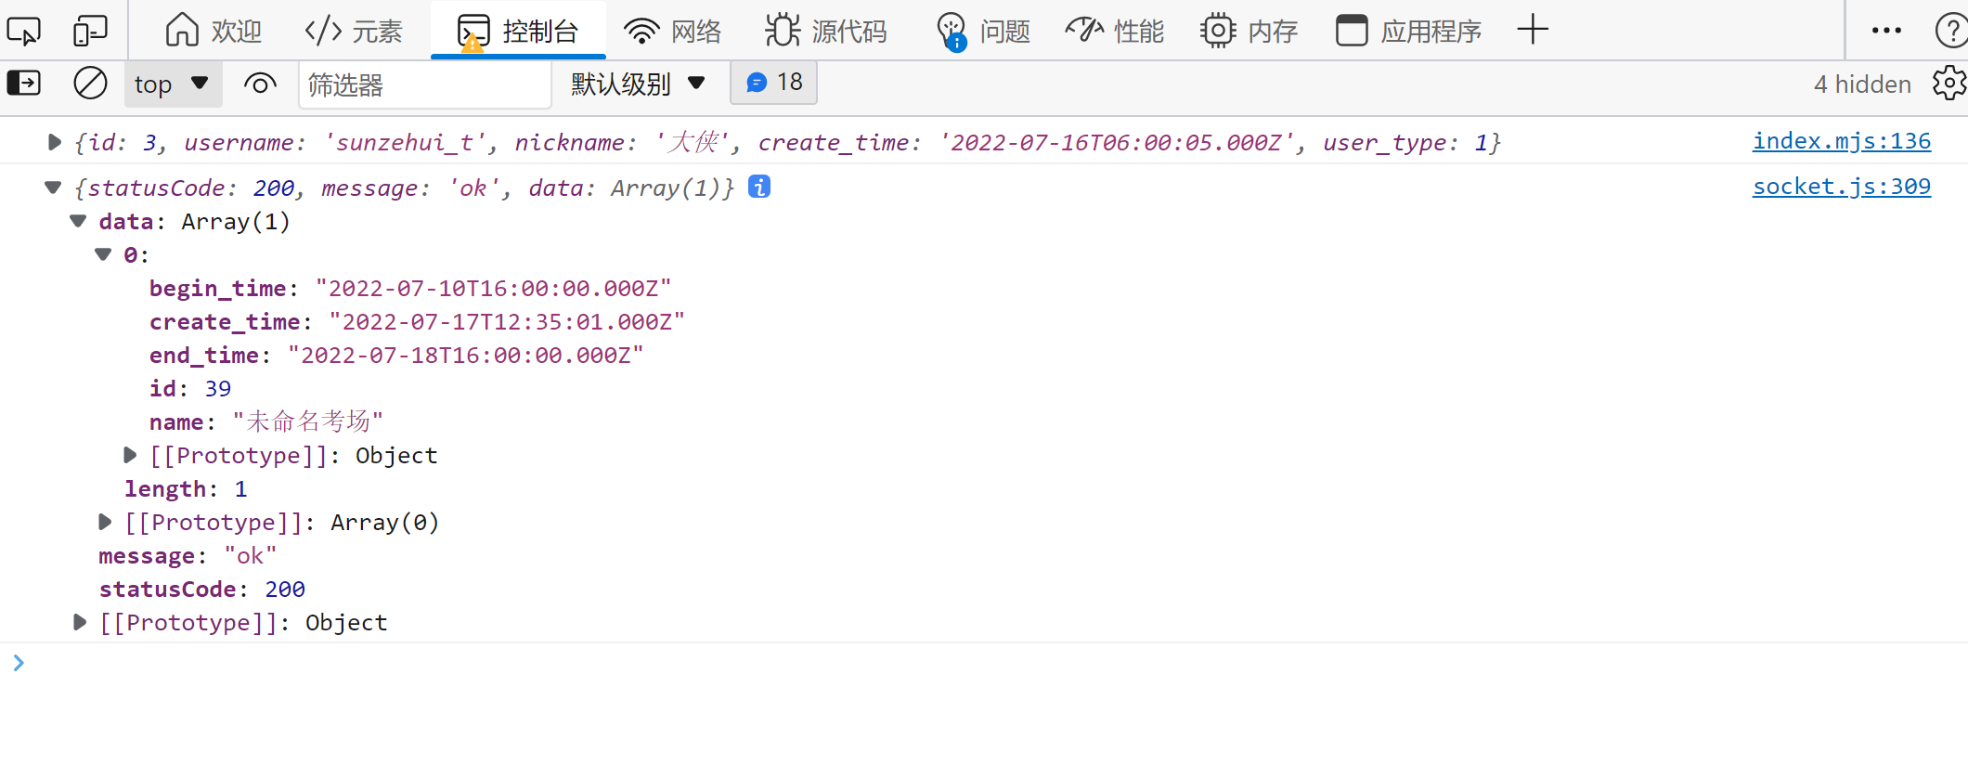1968x778 pixels.
Task: Open the socket.js:309 source link
Action: (1841, 187)
